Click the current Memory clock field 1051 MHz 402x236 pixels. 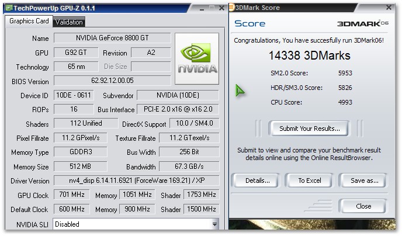(137, 195)
